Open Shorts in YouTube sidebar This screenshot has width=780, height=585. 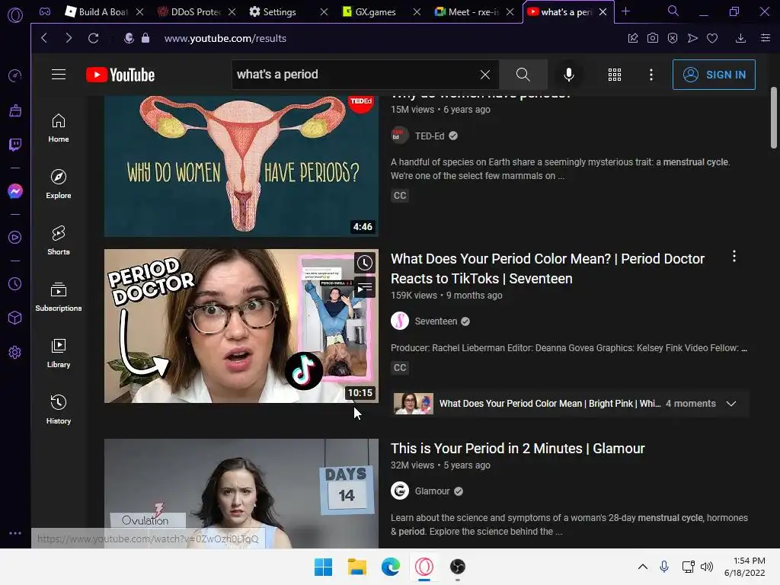pos(59,241)
